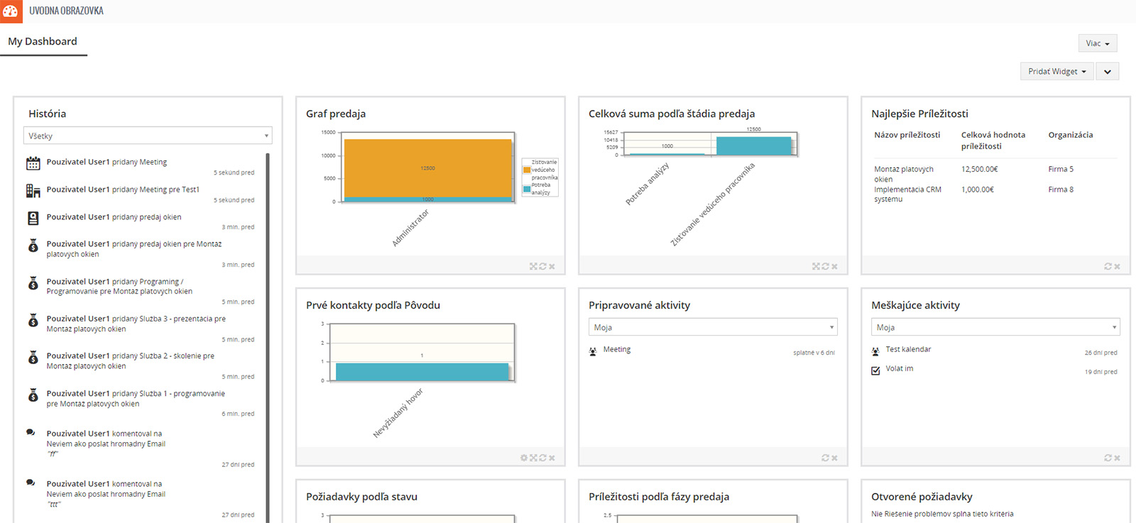This screenshot has height=523, width=1136.
Task: Click the 12,500.00€ value cell
Action: 980,170
